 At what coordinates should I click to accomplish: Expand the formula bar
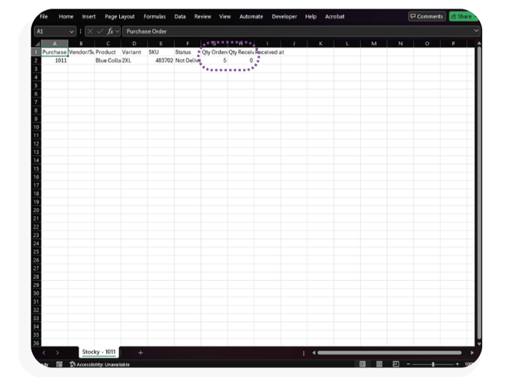(x=476, y=31)
